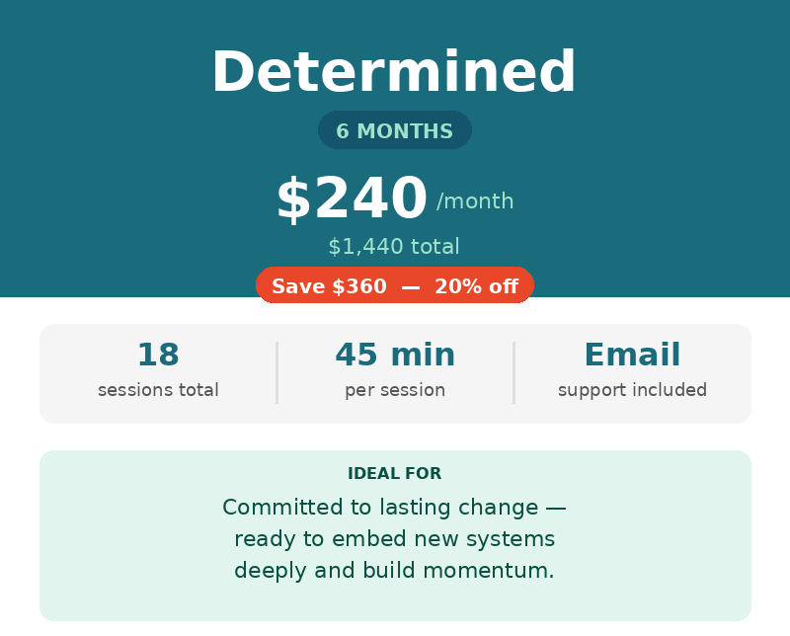The height and width of the screenshot is (636, 790).
Task: Select the 6 MONTHS duration badge
Action: point(394,131)
